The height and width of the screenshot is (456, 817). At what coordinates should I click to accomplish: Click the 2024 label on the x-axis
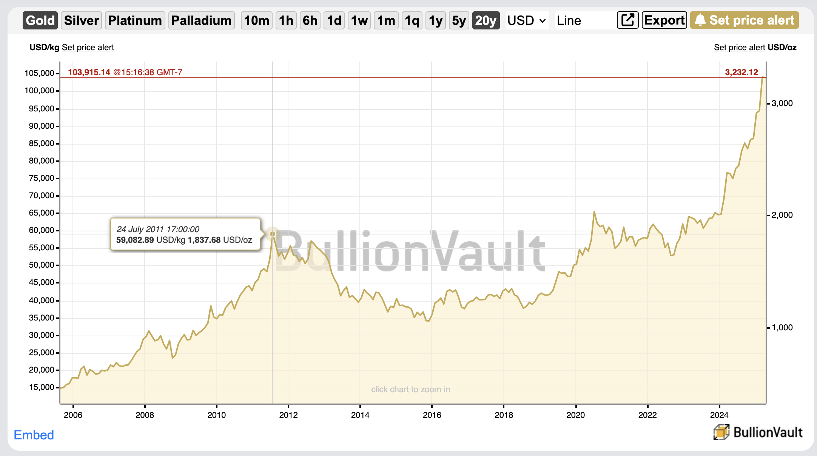pos(719,415)
